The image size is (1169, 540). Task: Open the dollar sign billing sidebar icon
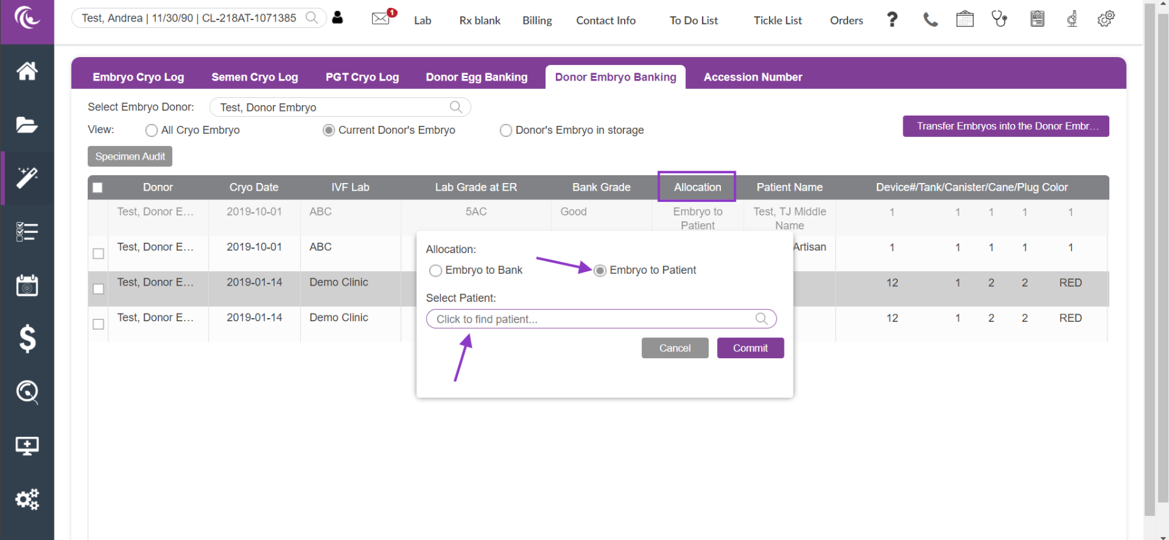27,338
